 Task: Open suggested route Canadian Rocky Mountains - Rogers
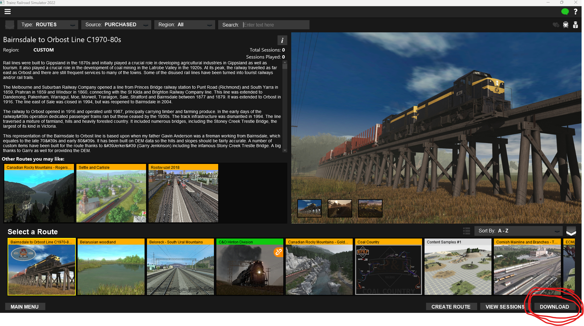39,193
